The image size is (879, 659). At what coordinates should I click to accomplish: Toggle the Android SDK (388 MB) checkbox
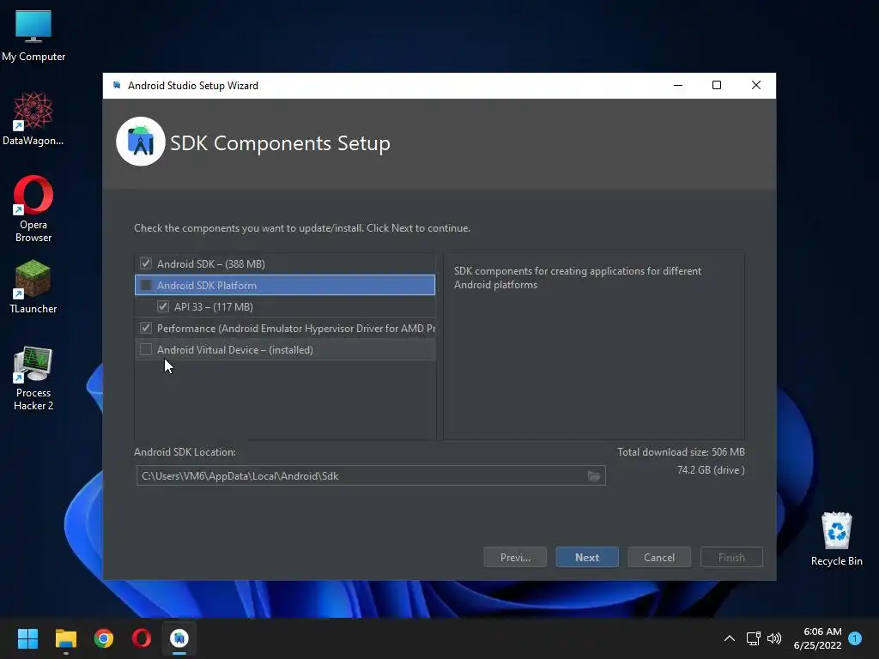[146, 263]
